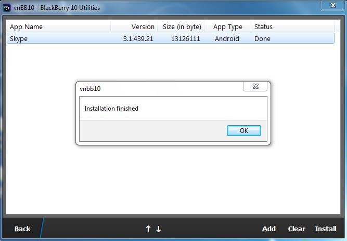Sort by Size (in byte) column header
Viewport: 347px width, 241px height.
[x=181, y=26]
